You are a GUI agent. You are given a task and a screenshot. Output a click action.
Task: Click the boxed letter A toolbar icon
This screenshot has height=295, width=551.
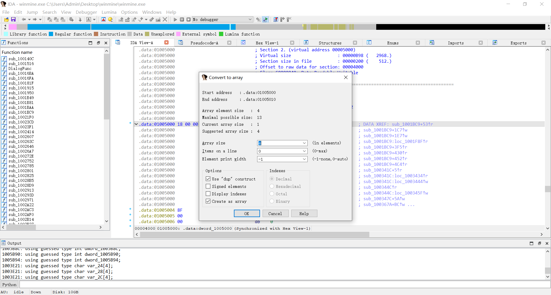pos(89,19)
